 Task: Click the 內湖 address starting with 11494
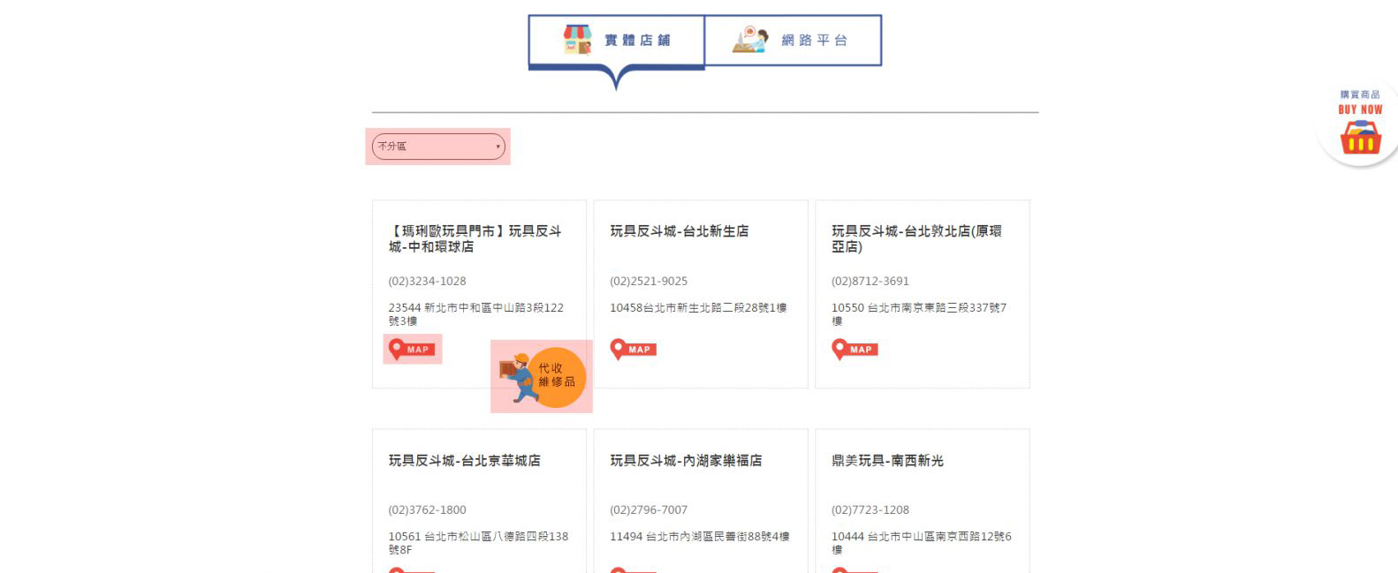tap(699, 536)
